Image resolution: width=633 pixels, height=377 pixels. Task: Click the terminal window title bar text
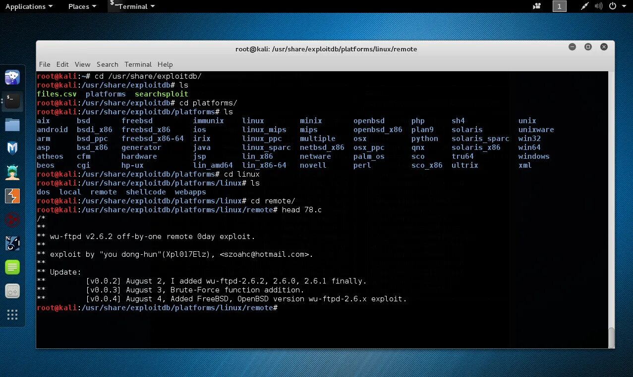coord(326,49)
